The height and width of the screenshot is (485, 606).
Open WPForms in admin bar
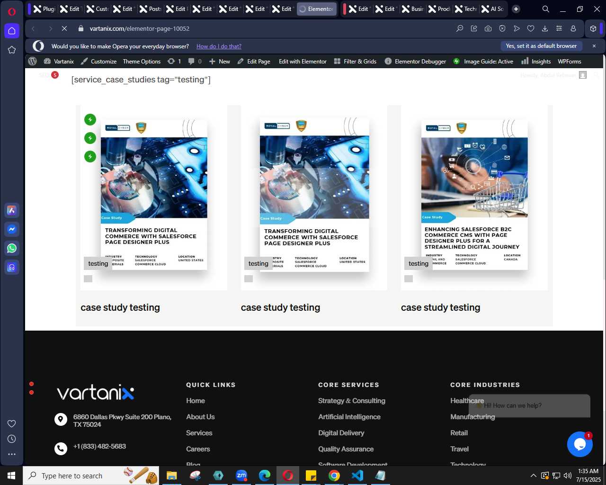[x=569, y=61]
